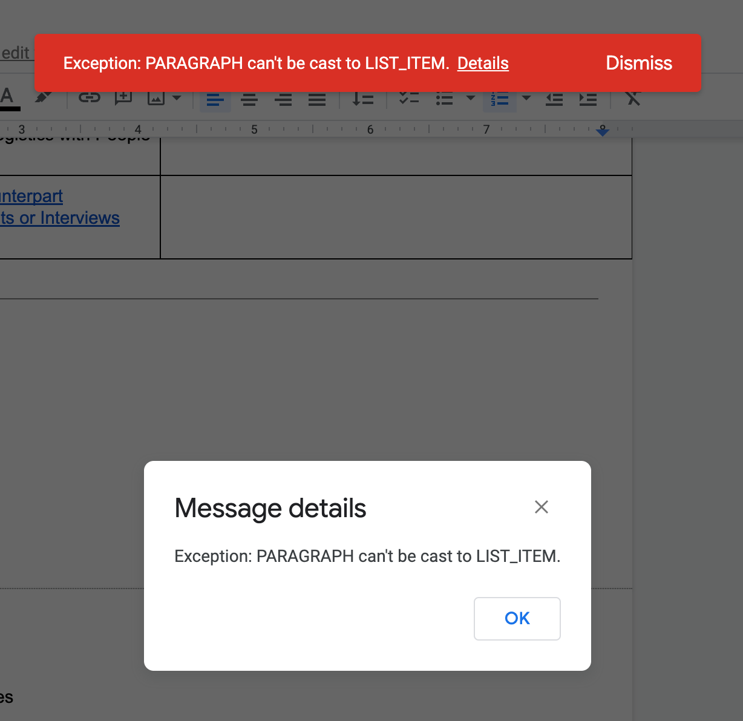Click the Increase indent icon
The height and width of the screenshot is (721, 743).
click(x=588, y=99)
